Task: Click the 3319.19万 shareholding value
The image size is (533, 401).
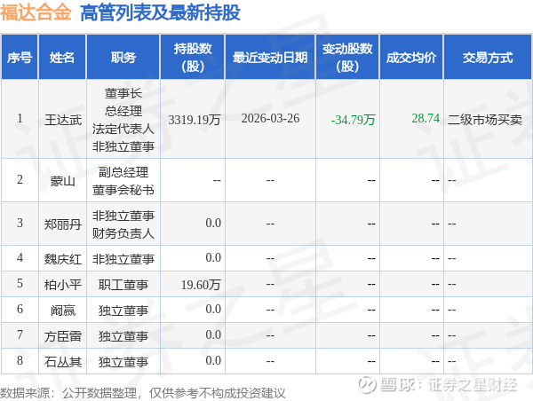Action: [195, 120]
